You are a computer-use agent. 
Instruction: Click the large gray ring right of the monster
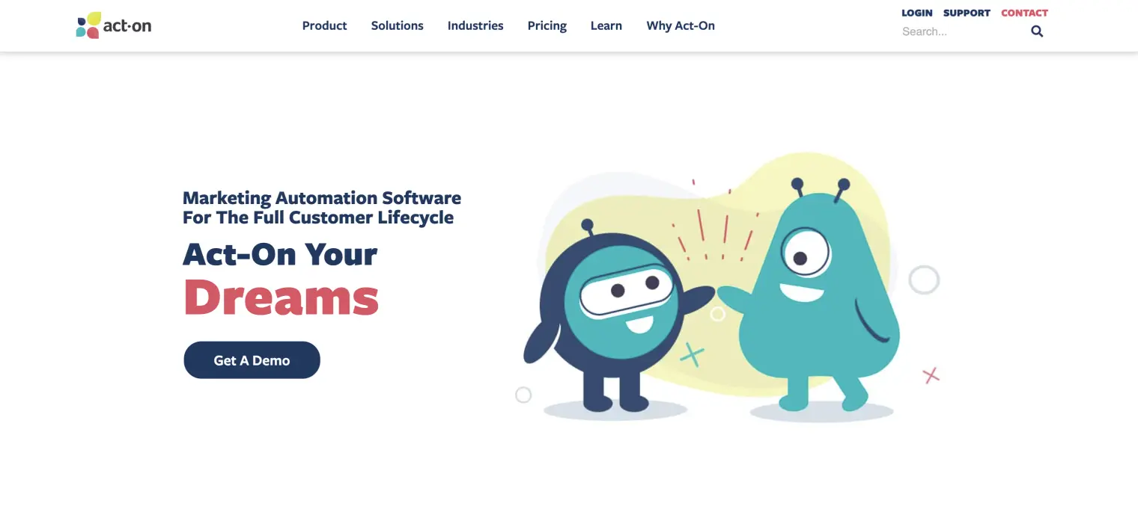(x=924, y=280)
